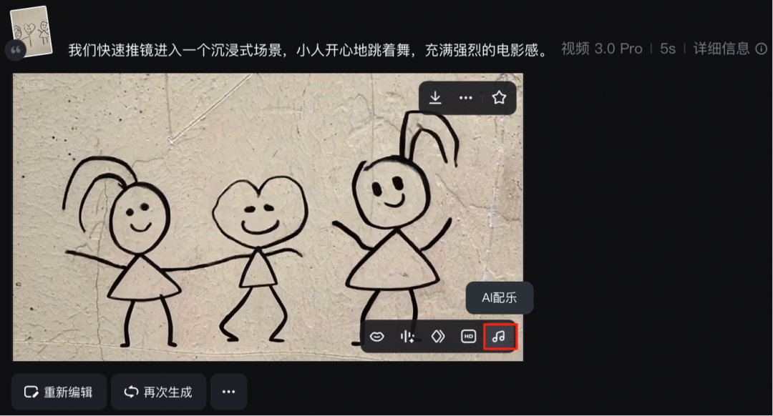
Task: Click the 视频 3.0 Pro model label
Action: pyautogui.click(x=602, y=49)
